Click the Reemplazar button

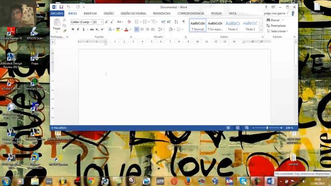pos(277,26)
